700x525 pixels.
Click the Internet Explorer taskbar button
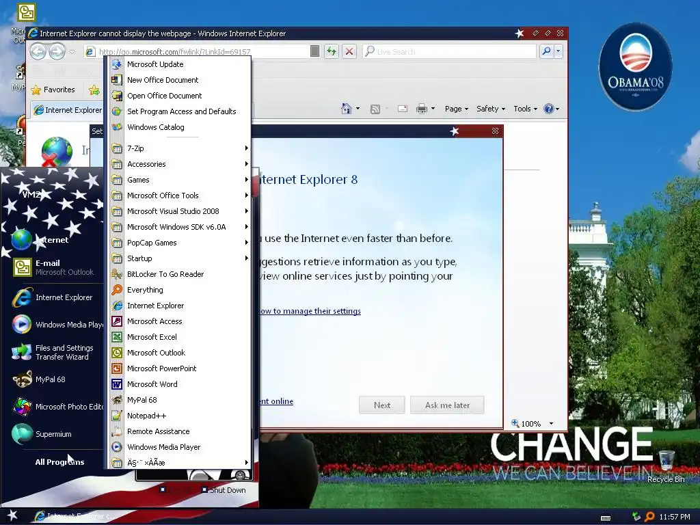[x=76, y=516]
